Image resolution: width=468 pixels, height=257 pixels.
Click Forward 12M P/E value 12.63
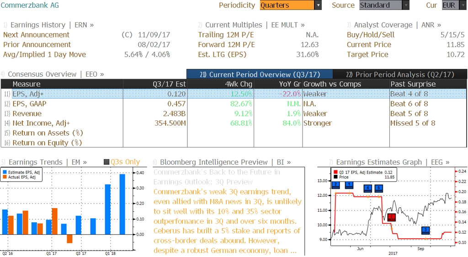[309, 45]
